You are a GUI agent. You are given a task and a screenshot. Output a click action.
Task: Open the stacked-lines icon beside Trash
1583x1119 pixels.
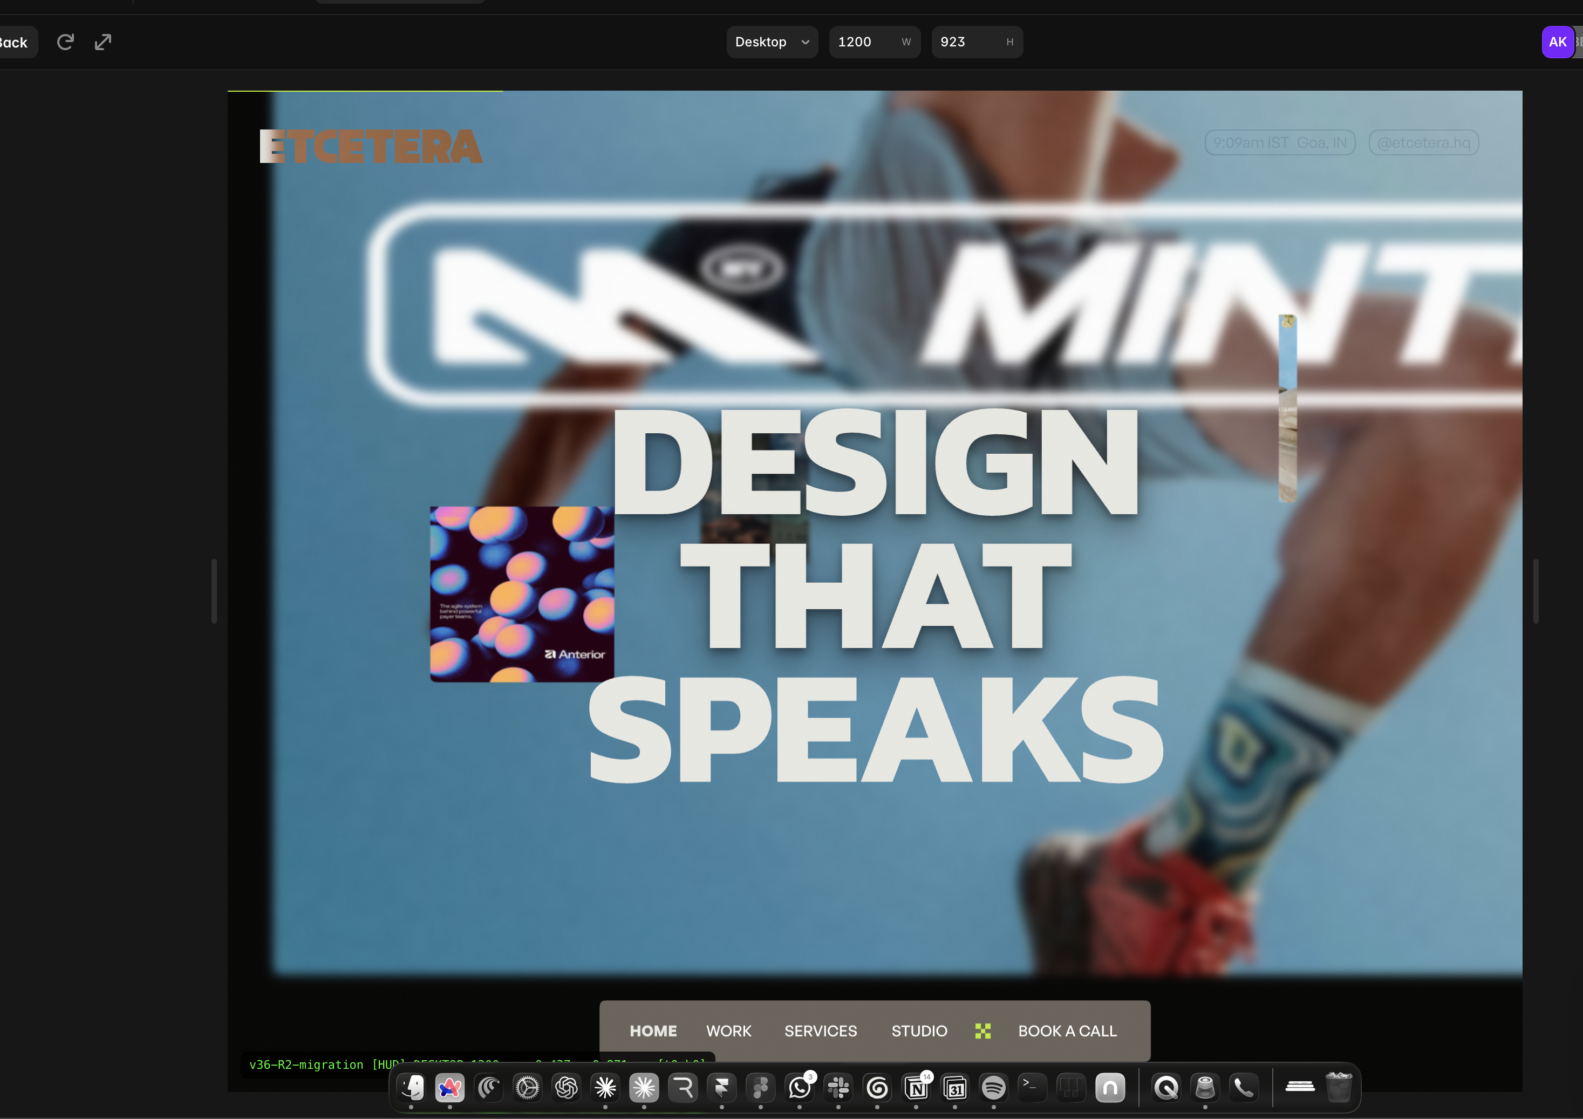1300,1087
